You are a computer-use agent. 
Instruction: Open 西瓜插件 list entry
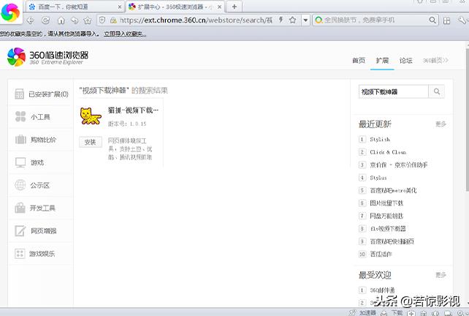tap(381, 254)
